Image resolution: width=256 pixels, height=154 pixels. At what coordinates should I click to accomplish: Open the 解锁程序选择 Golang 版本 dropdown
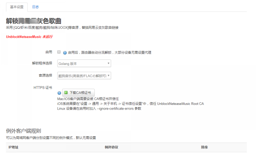84,64
